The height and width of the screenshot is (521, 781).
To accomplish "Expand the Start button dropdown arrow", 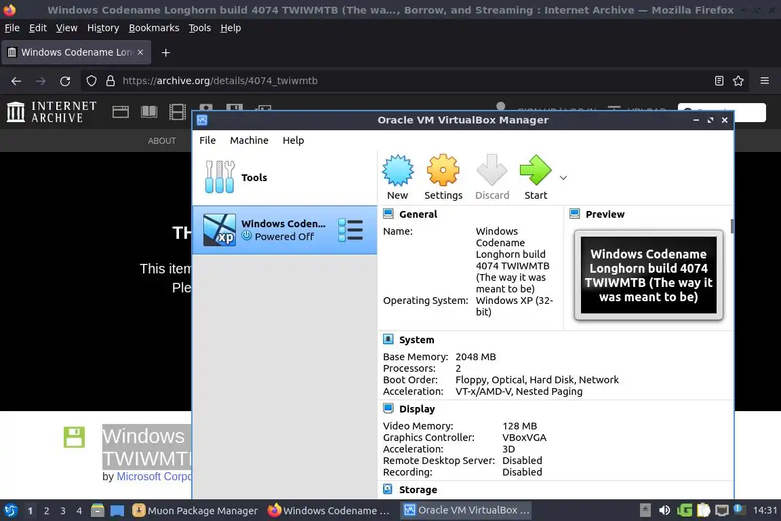I will coord(563,178).
